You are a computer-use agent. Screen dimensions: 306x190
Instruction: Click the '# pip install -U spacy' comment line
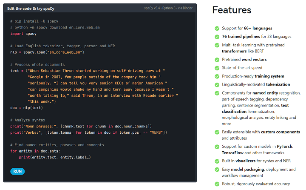34,21
